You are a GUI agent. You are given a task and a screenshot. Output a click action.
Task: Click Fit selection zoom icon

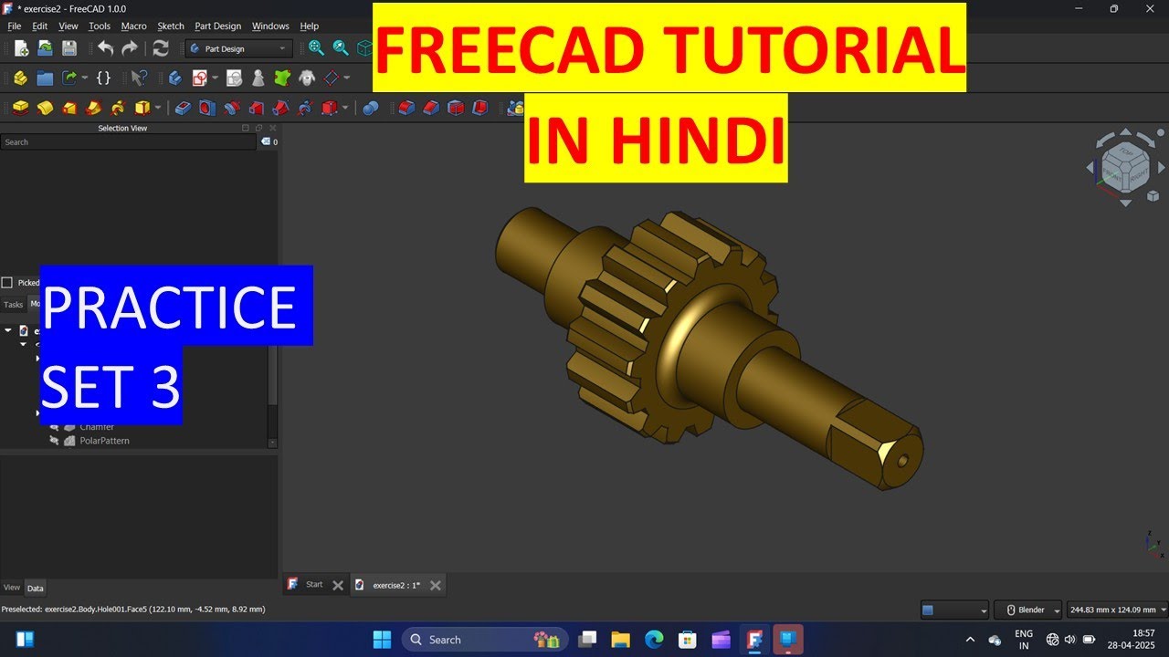(341, 48)
